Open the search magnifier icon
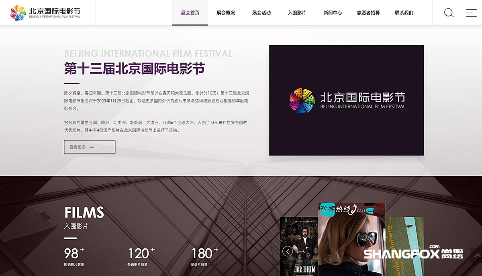482x276 pixels. click(x=449, y=12)
